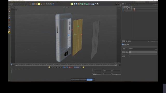Click yellow go-to-start icon in timeline controls
This screenshot has width=166, height=93.
49,67
